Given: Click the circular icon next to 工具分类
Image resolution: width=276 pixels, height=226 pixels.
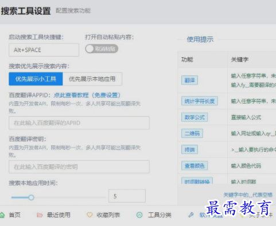Looking at the screenshot, I should tap(139, 215).
